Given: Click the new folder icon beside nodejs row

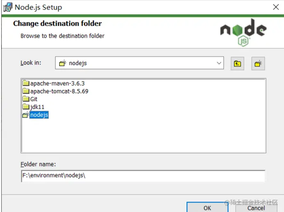Looking at the screenshot, I should point(26,115).
